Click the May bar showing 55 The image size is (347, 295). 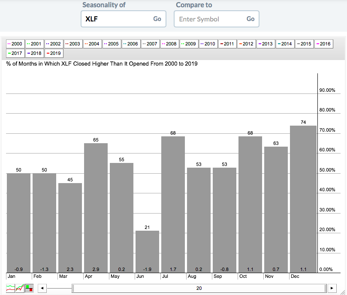coord(121,218)
